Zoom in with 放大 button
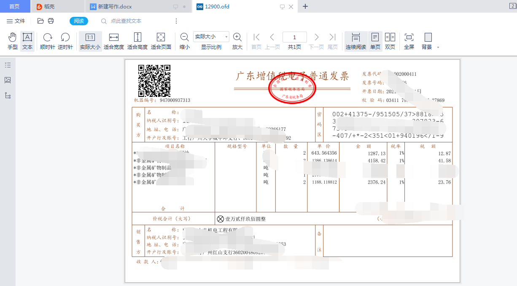Image resolution: width=517 pixels, height=286 pixels. coord(237,41)
